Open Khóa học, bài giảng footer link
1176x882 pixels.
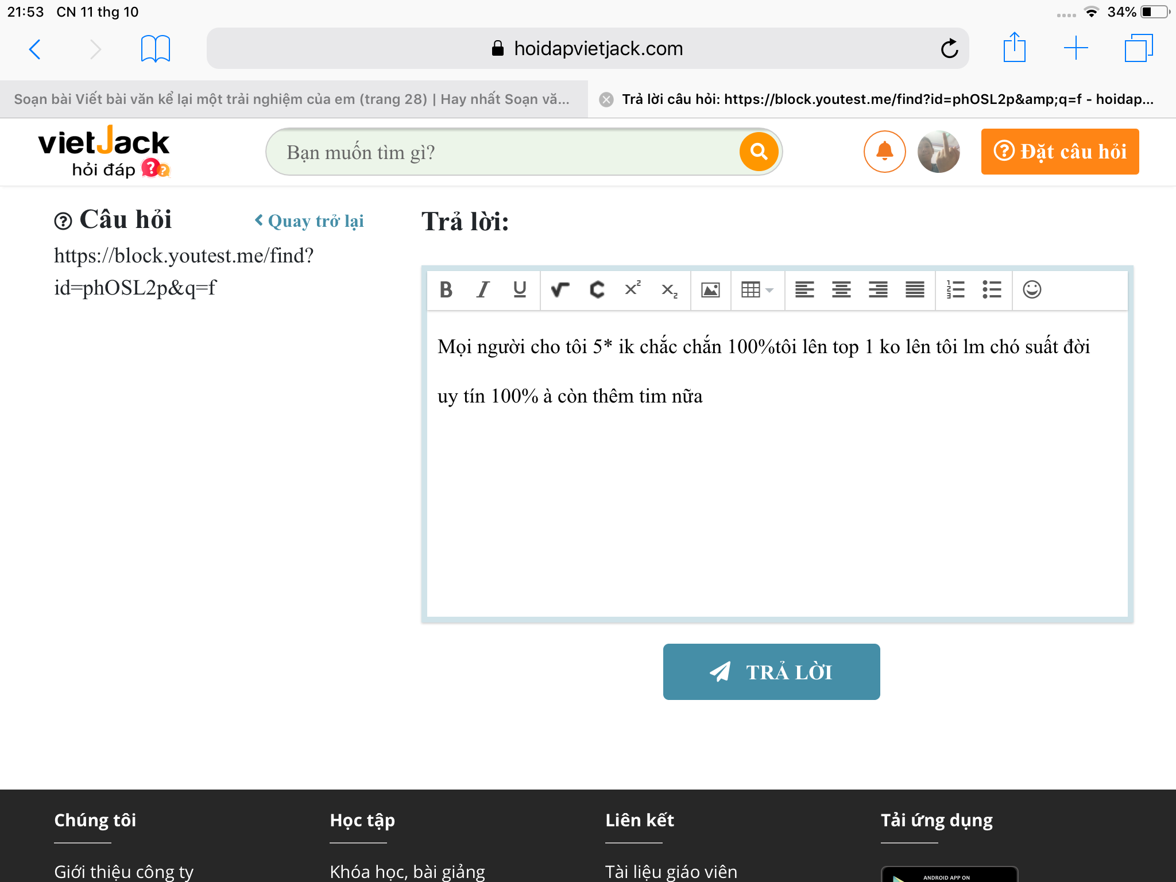click(408, 872)
